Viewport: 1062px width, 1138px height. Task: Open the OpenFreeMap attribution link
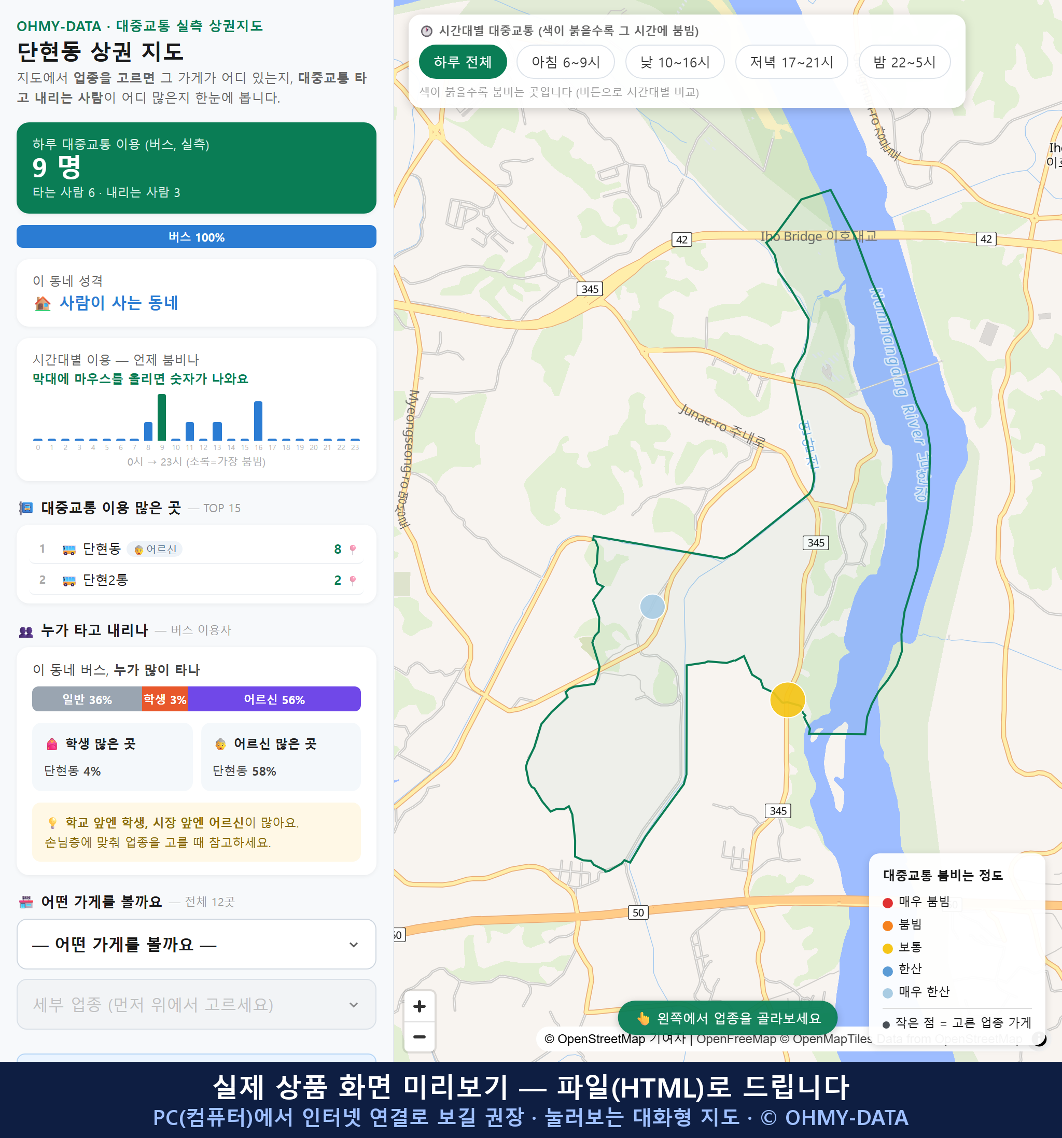point(736,1039)
